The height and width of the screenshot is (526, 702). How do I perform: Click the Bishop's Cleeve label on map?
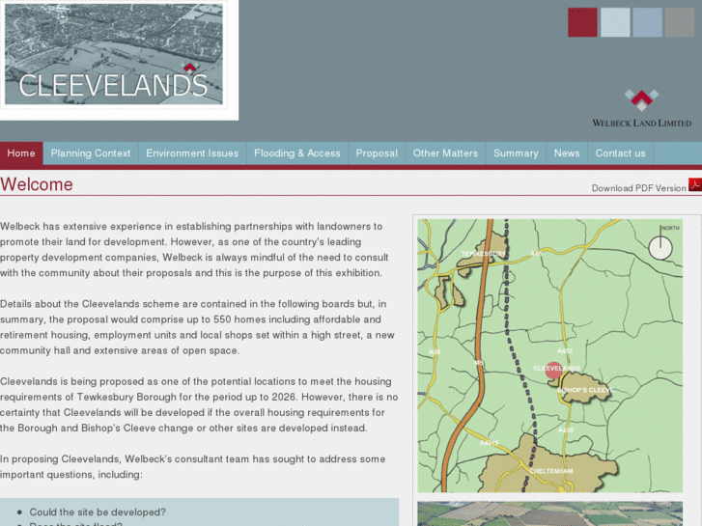(x=584, y=390)
